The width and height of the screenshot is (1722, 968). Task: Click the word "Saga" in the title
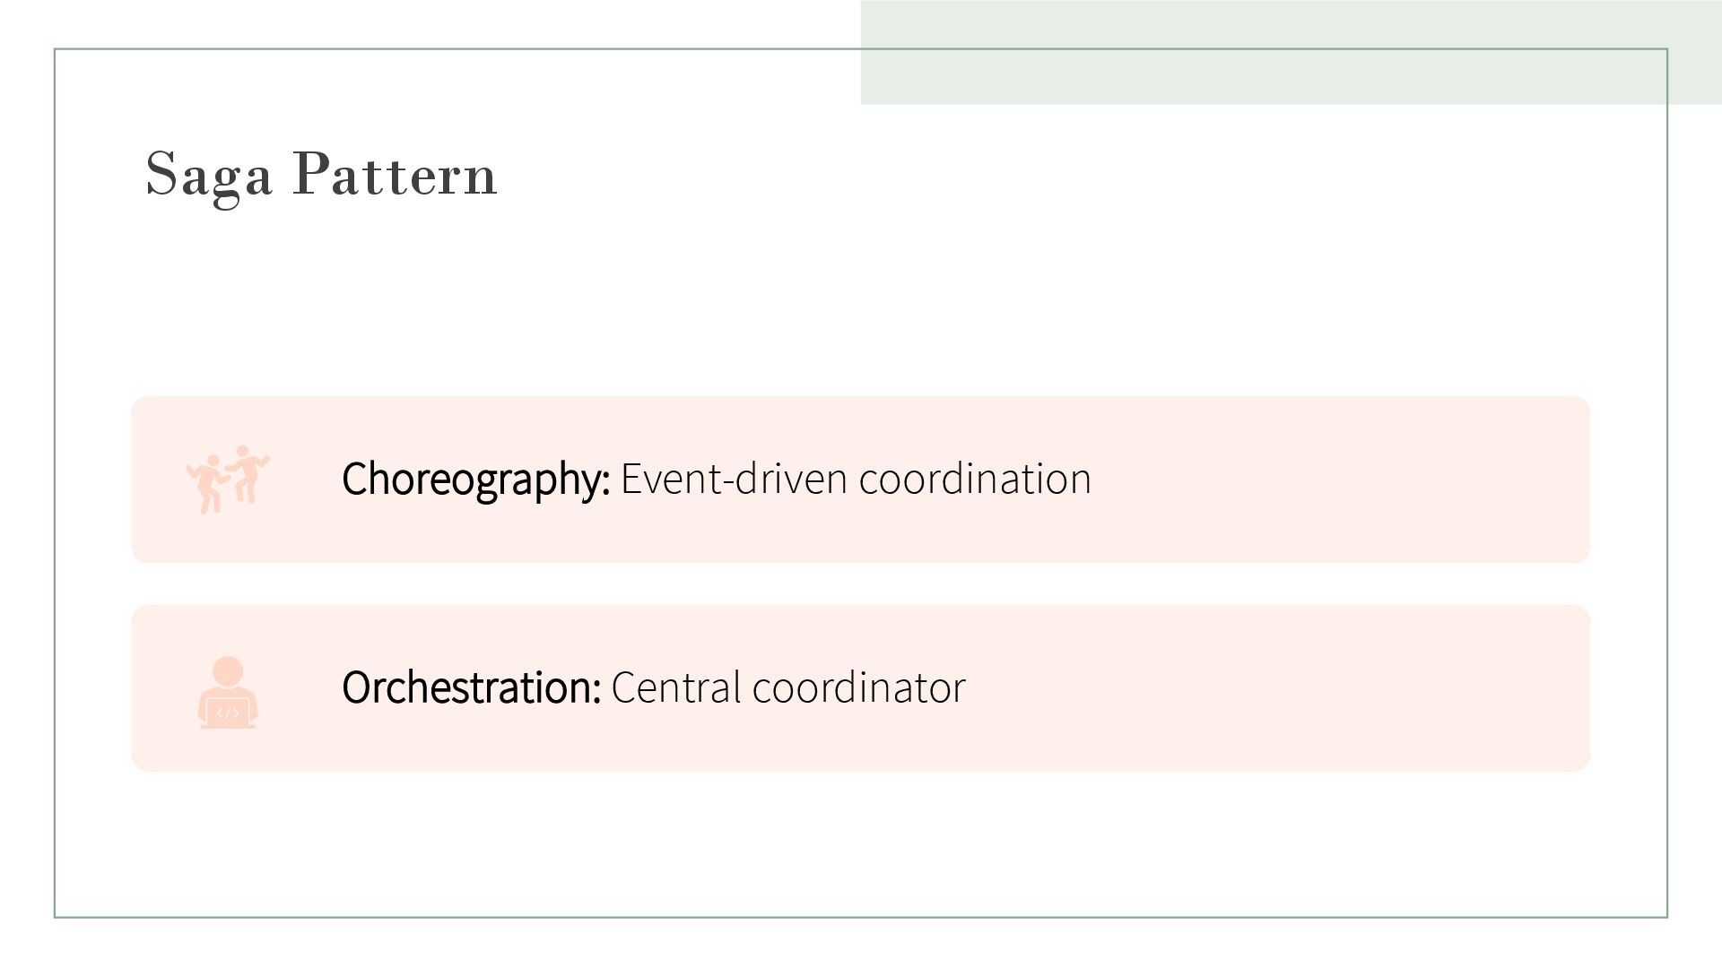click(x=209, y=174)
